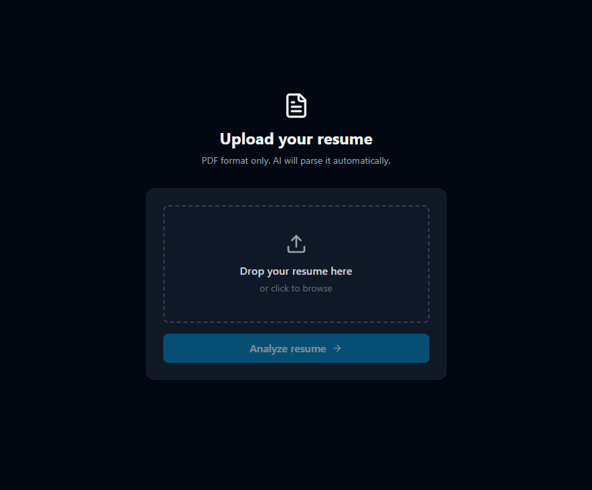Click the arrow icon beside Analyze resume
The width and height of the screenshot is (592, 490).
337,348
